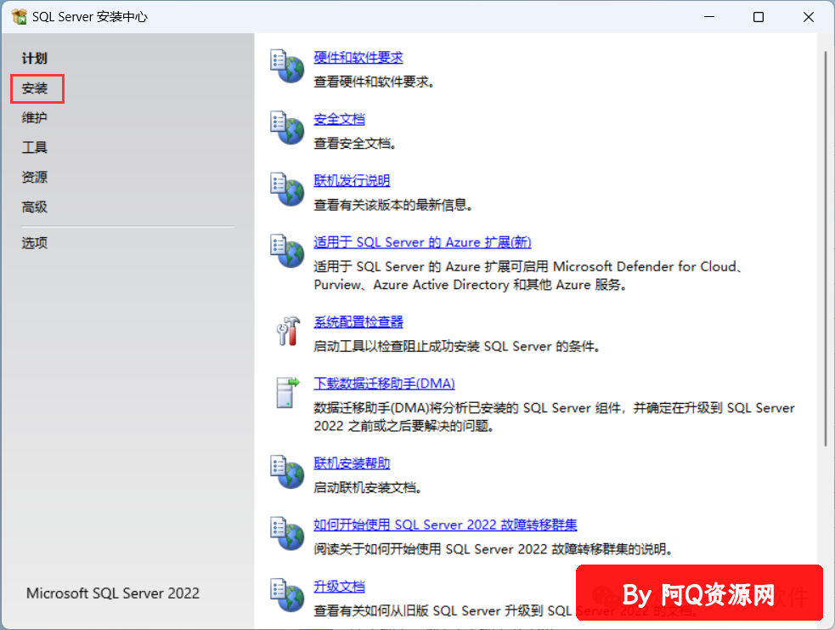Click description text 查看硬件和软件要求。
The height and width of the screenshot is (630, 835).
click(x=374, y=82)
